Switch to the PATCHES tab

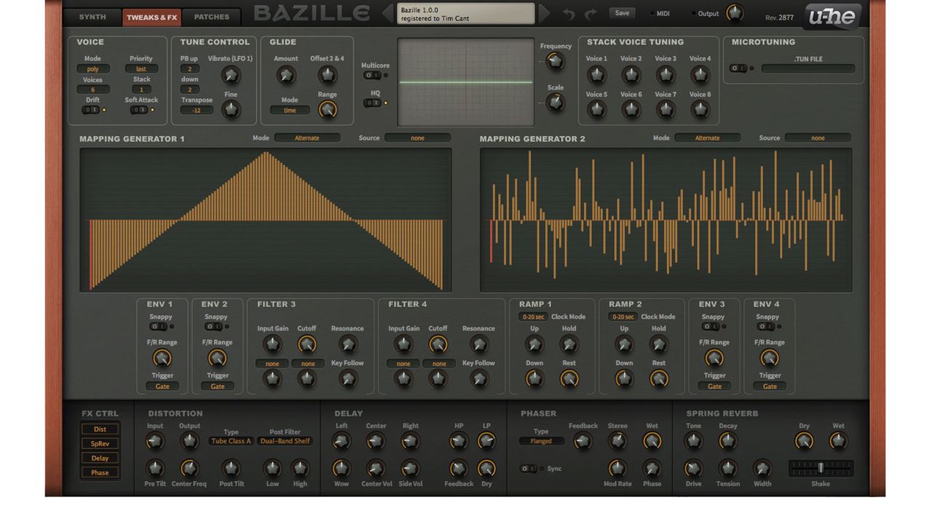click(x=212, y=16)
